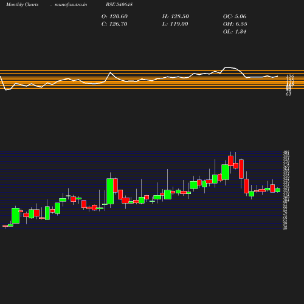Click the 'OH: 6.55' value

click(x=235, y=24)
